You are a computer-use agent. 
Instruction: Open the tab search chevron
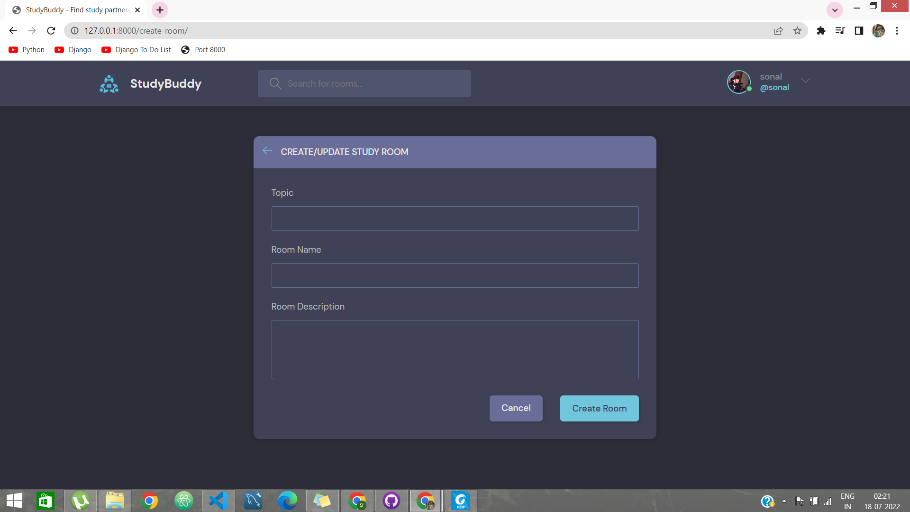(x=835, y=9)
